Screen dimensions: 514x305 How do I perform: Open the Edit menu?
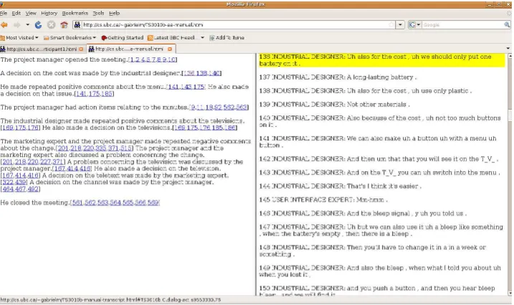tap(16, 13)
